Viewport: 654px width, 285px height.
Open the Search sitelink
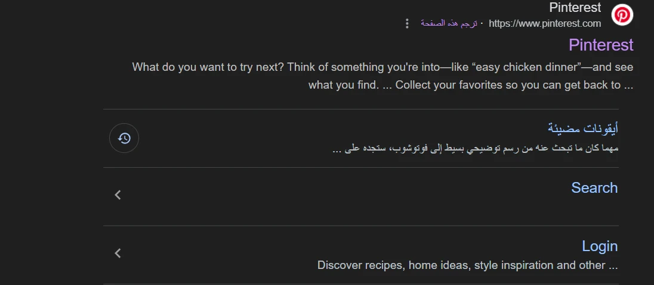tap(594, 188)
